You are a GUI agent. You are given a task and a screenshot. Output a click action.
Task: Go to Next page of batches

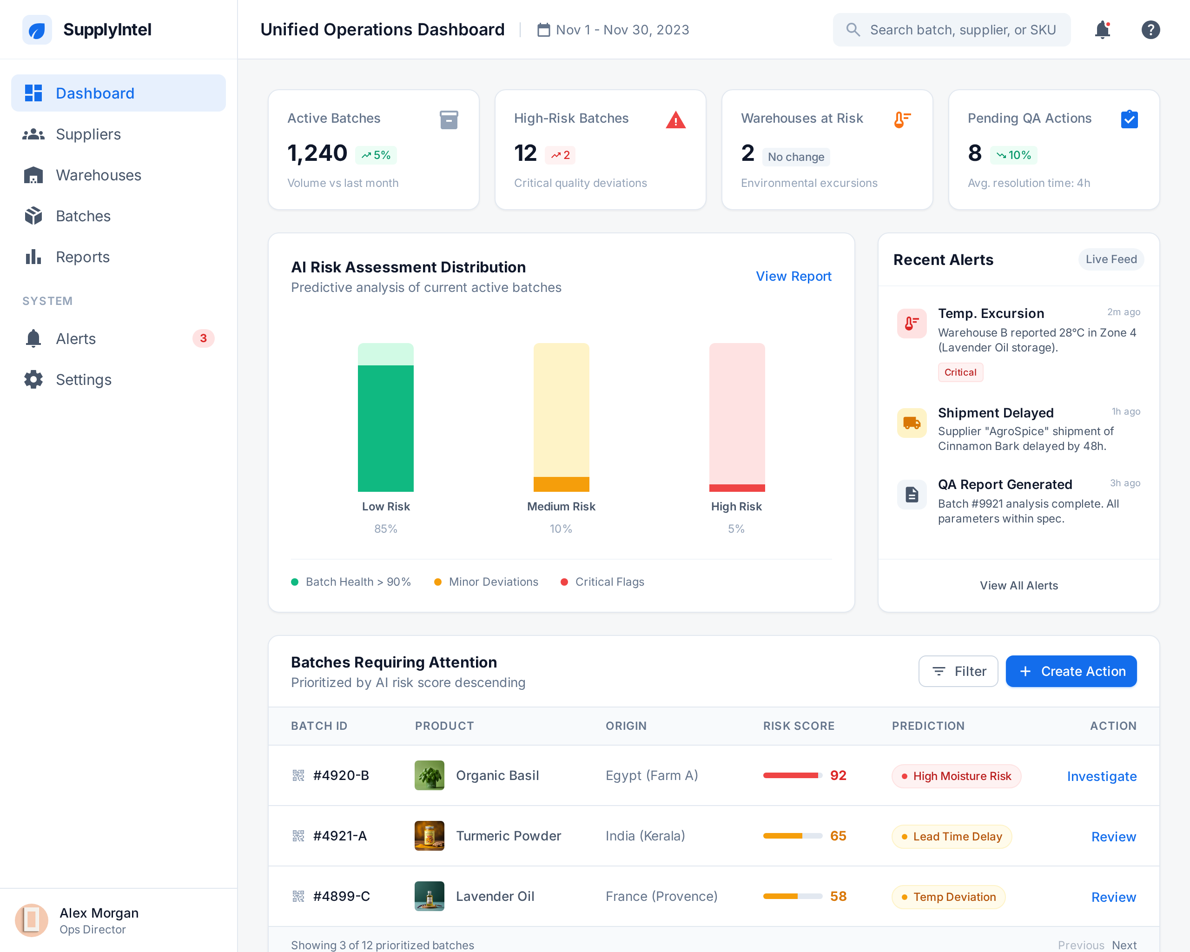coord(1124,945)
